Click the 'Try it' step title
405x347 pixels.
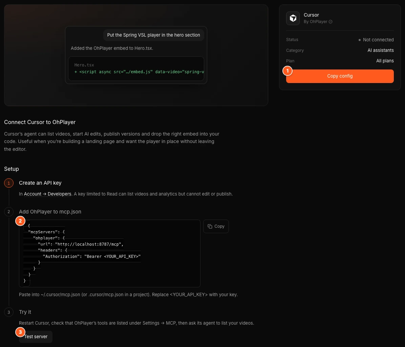[25, 312]
